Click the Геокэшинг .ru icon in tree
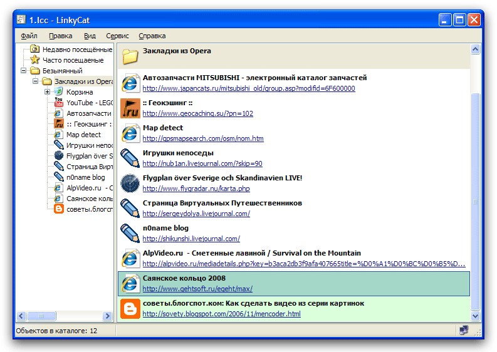Viewport: 497px width, 352px height. (x=59, y=123)
